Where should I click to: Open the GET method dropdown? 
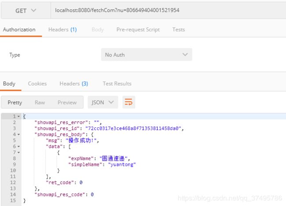(26, 11)
